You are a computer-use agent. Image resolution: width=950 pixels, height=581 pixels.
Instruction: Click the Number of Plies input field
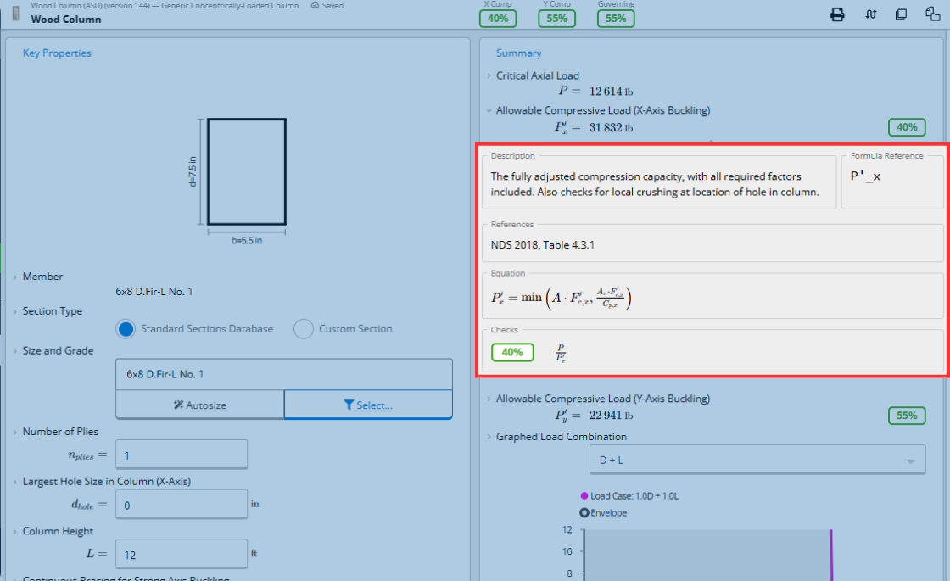tap(182, 455)
